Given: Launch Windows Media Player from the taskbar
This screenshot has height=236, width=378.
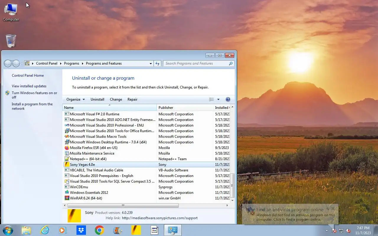Looking at the screenshot, I should coord(63,230).
